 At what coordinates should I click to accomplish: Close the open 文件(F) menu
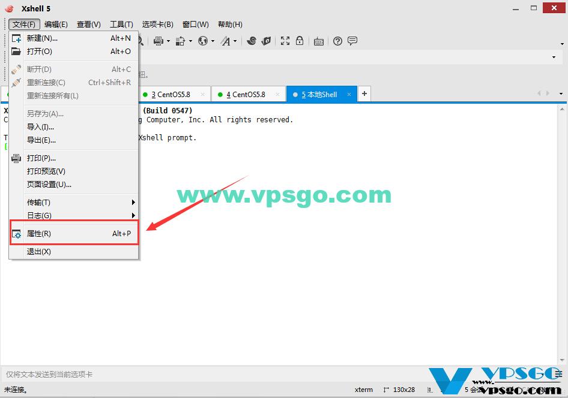24,24
